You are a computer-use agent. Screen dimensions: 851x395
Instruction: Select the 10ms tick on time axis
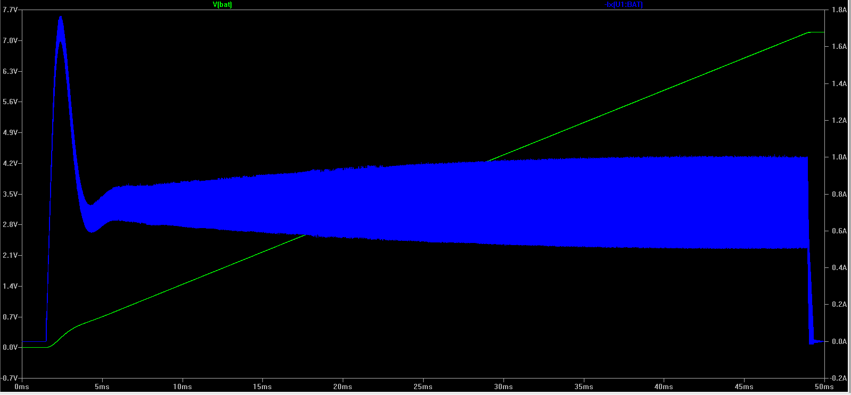click(183, 386)
